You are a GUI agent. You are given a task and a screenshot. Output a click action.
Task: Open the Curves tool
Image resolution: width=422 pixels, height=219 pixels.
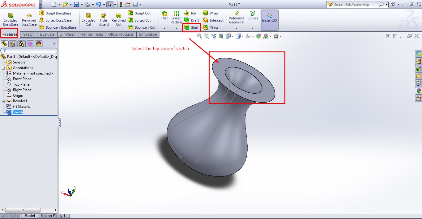[x=253, y=16]
